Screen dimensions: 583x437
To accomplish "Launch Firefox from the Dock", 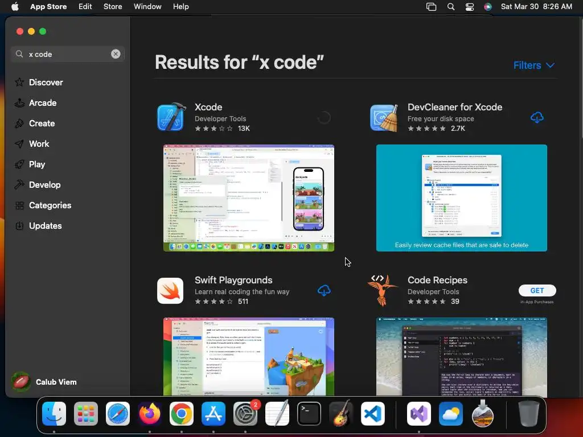I will [x=150, y=414].
